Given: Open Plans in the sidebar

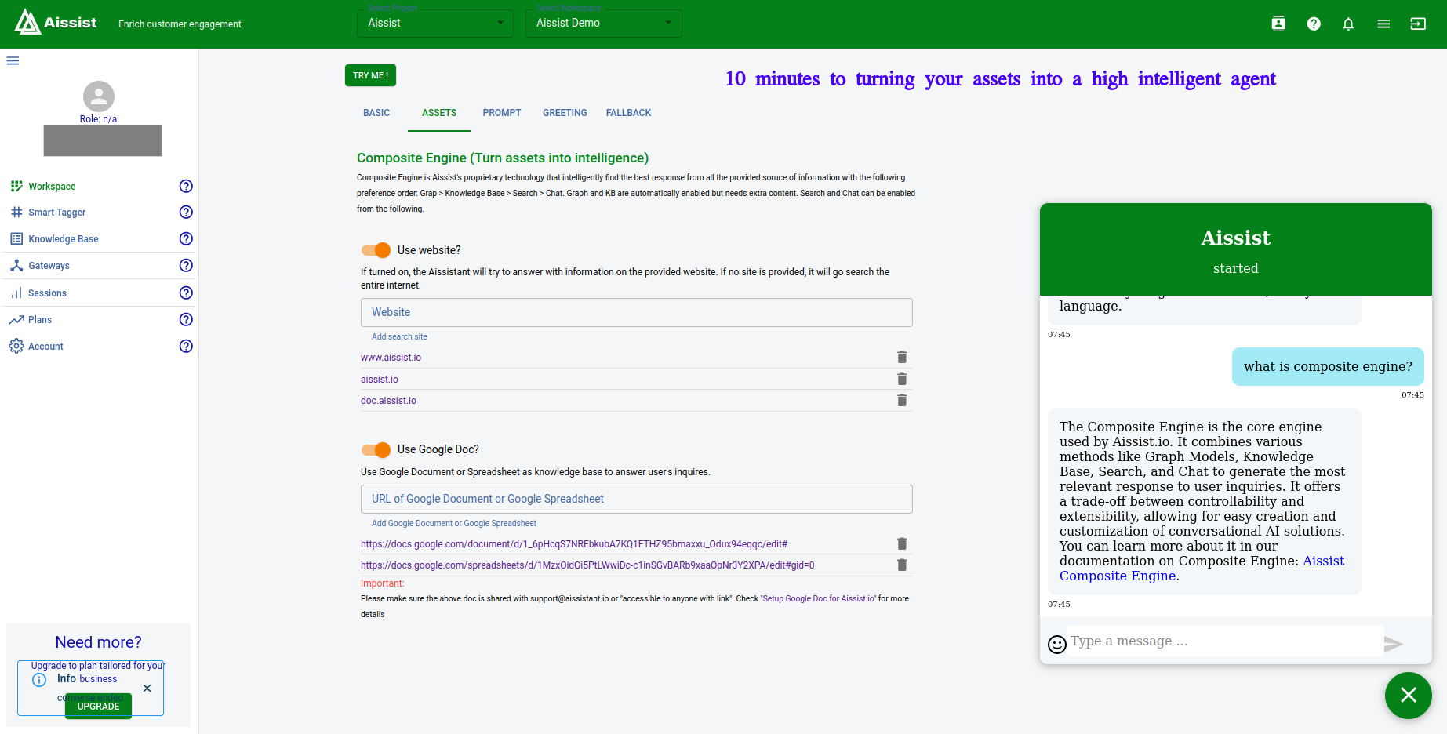Looking at the screenshot, I should click(39, 320).
